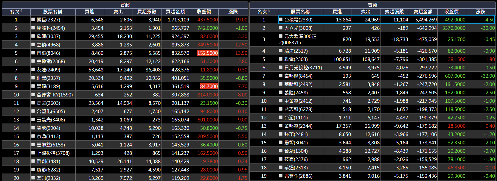This screenshot has width=497, height=181.
Task: Click the 收盤價 header in the 買超 table
Action: 204,12
